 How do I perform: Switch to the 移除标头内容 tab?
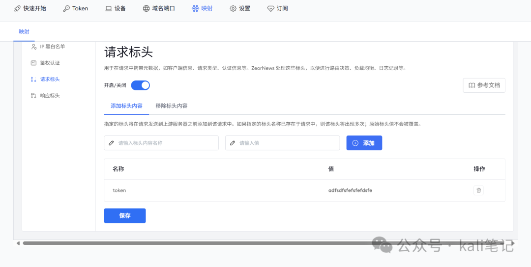point(171,106)
